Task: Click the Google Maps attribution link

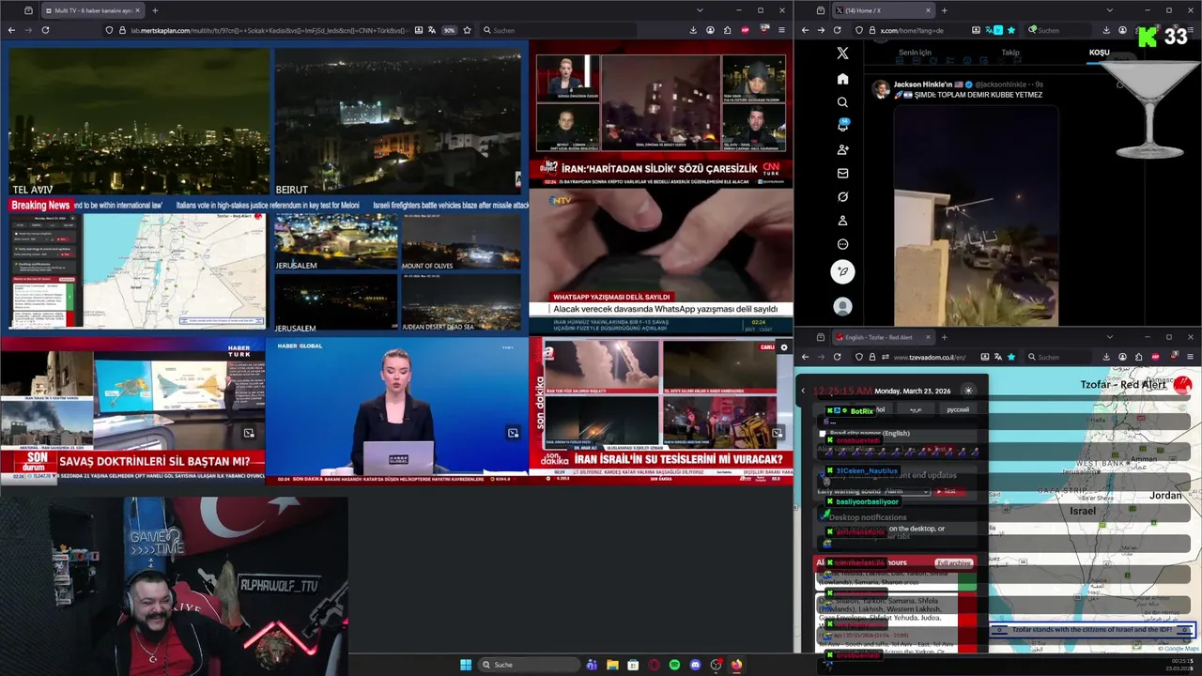Action: (1179, 649)
